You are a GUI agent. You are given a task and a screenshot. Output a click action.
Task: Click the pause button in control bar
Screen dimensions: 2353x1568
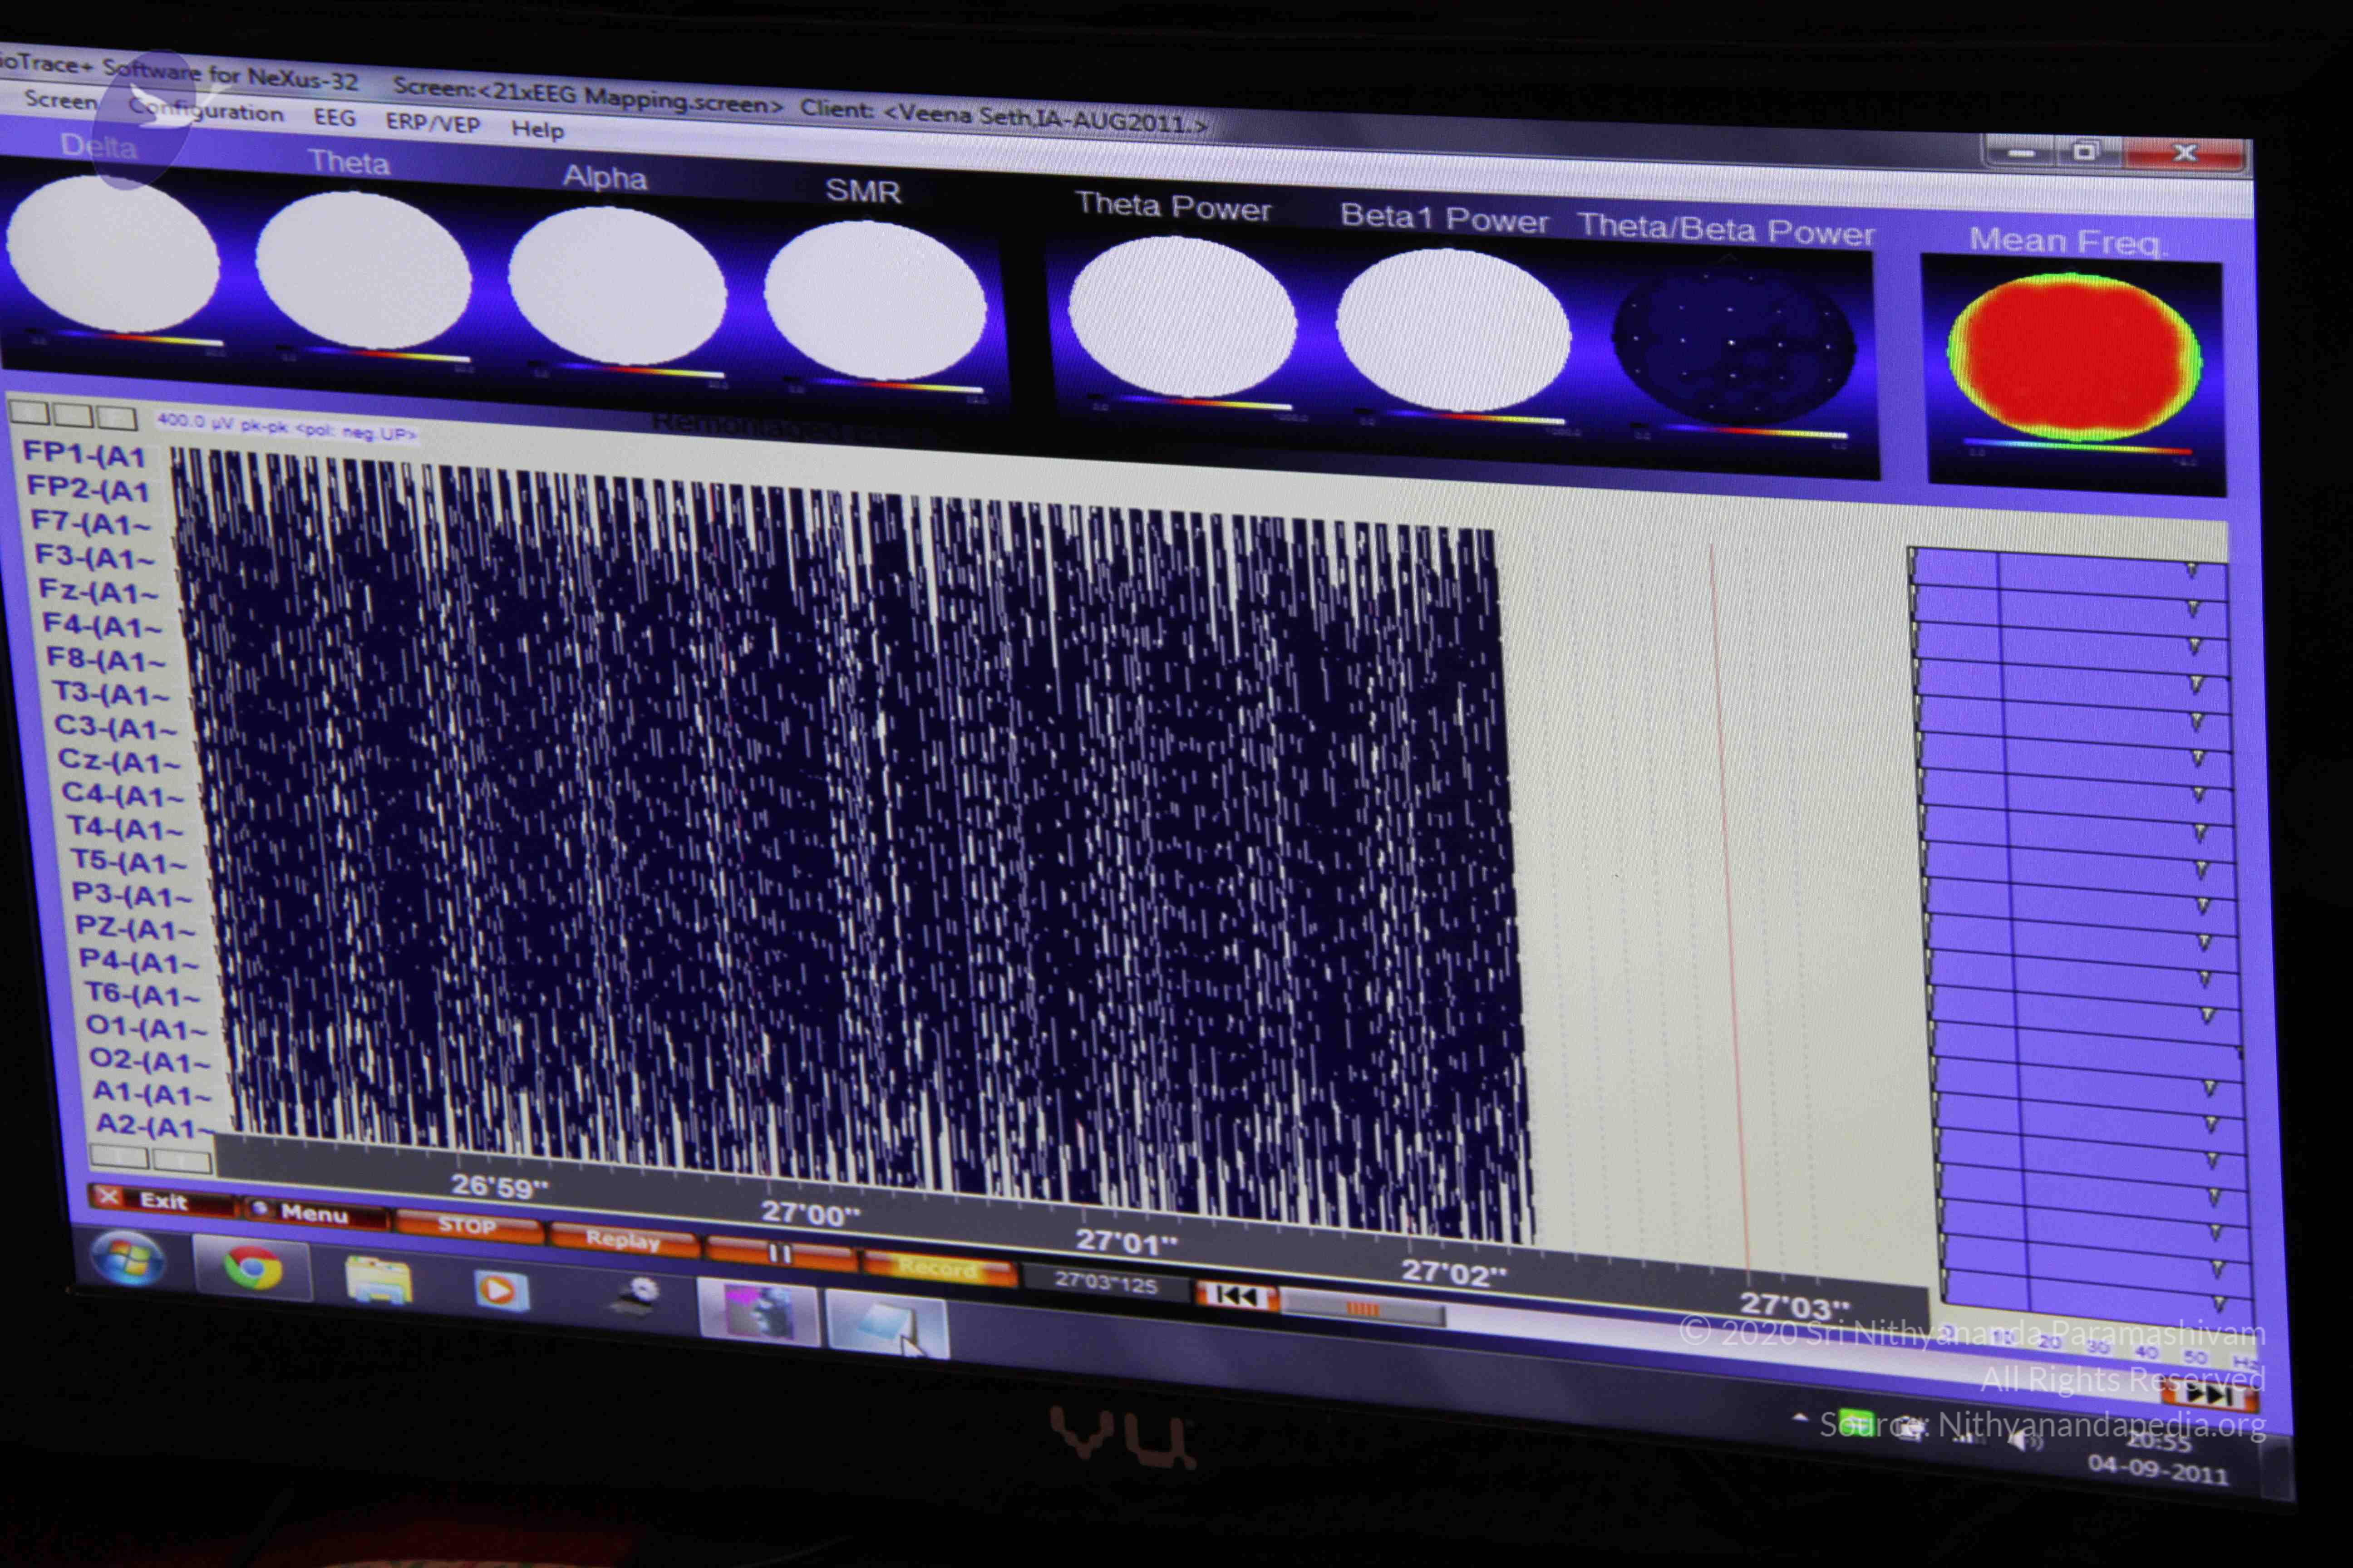(x=780, y=1254)
